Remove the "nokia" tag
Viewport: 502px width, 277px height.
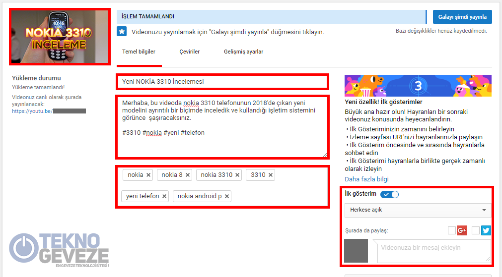pyautogui.click(x=148, y=175)
